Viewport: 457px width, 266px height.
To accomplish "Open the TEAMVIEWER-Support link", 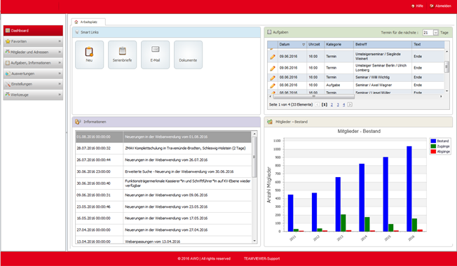I will 261,258.
